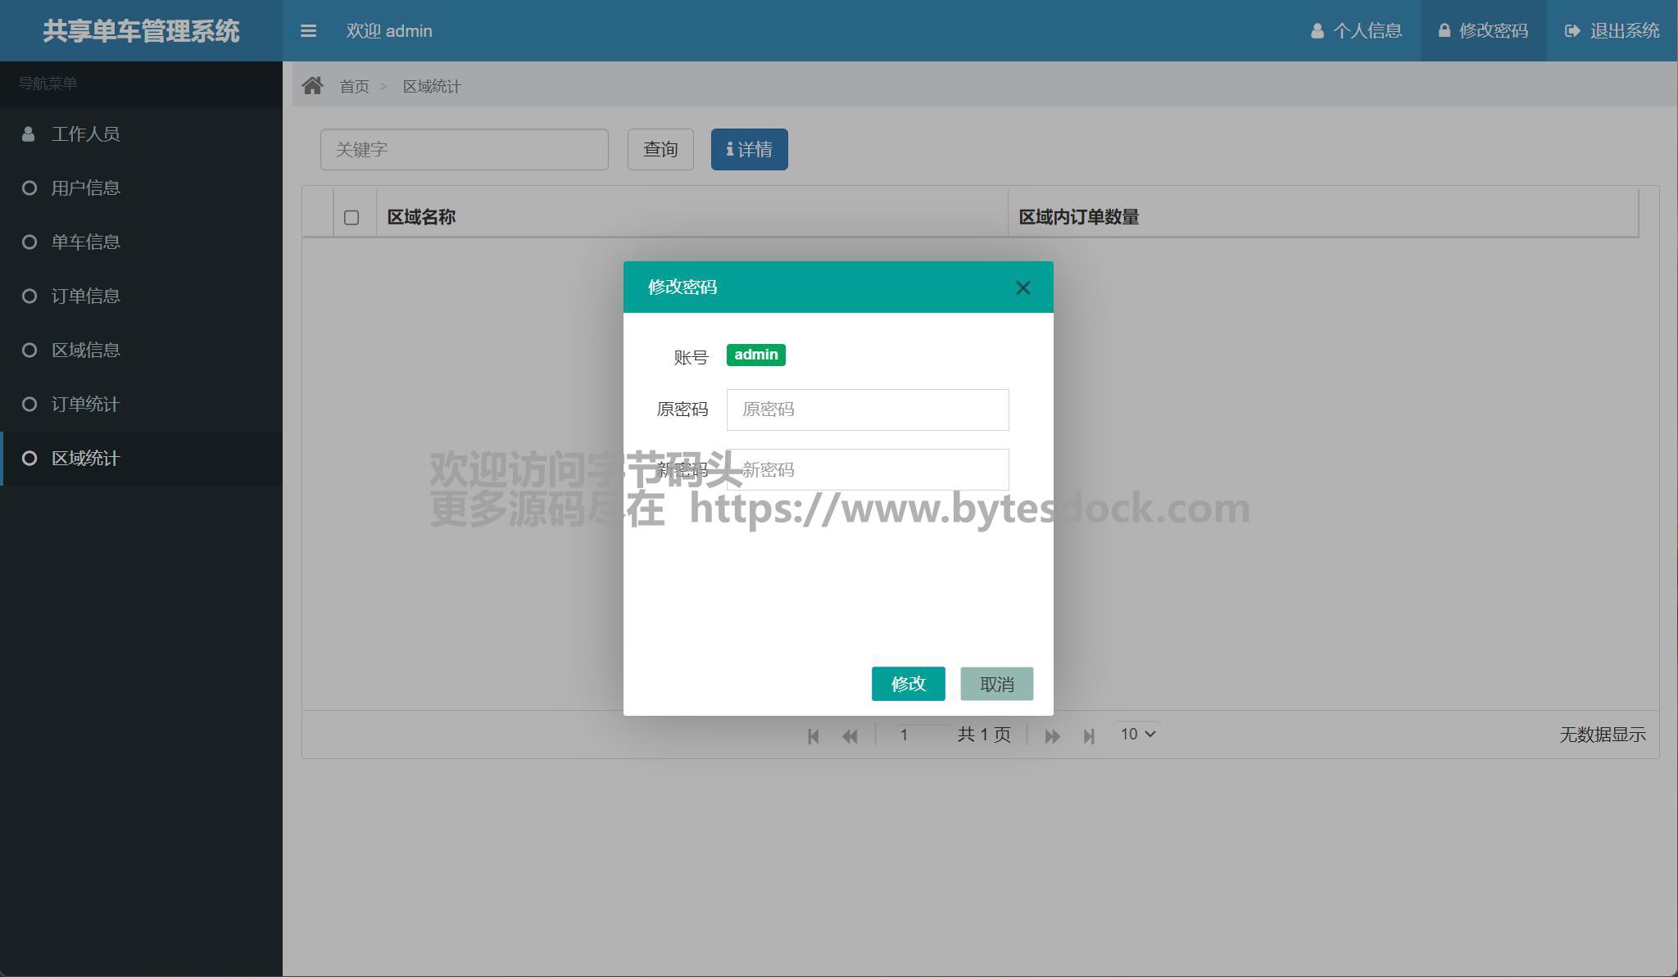1678x977 pixels.
Task: Open 单车信息 sidebar item
Action: point(85,242)
